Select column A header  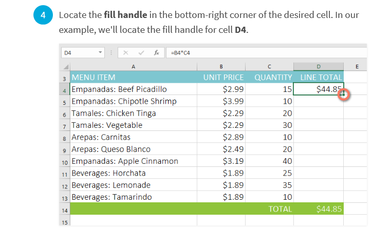(134, 67)
